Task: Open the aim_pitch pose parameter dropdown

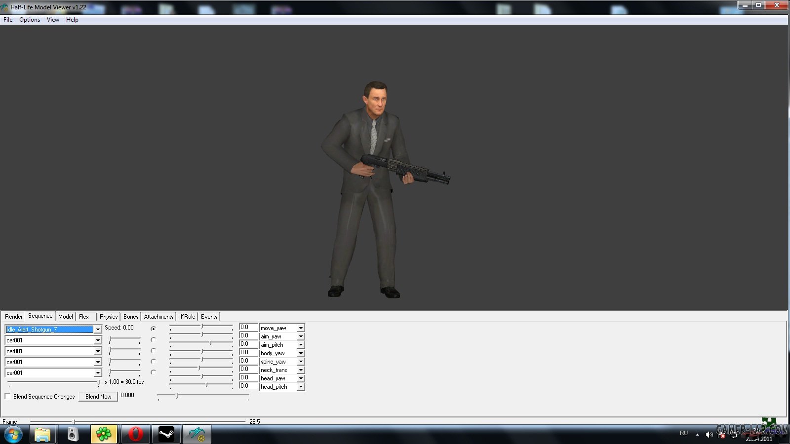Action: click(x=301, y=345)
